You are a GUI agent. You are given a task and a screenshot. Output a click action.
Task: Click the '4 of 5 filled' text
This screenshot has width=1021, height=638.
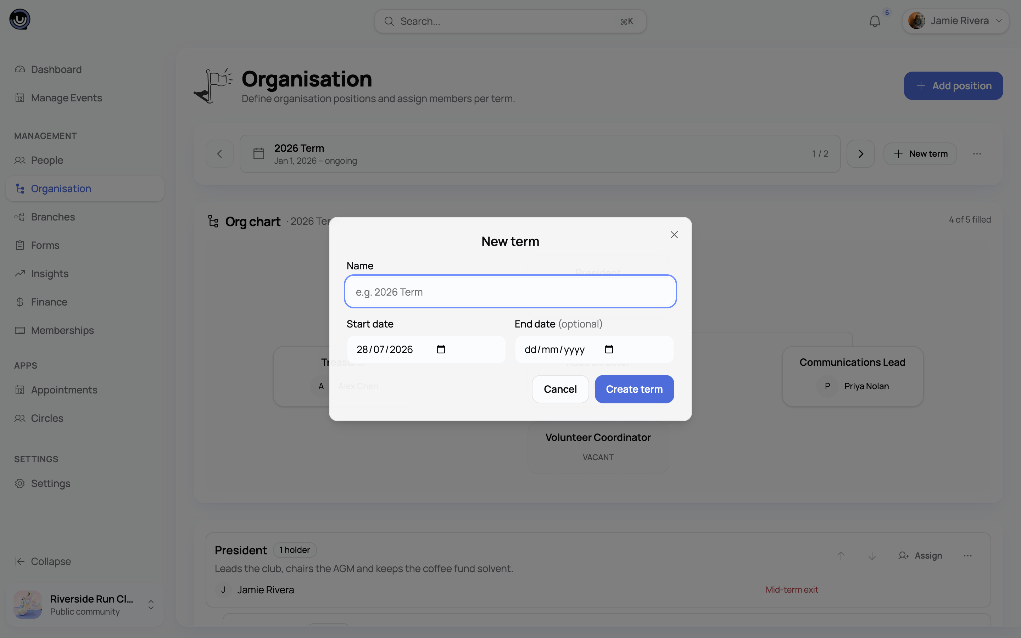(970, 219)
